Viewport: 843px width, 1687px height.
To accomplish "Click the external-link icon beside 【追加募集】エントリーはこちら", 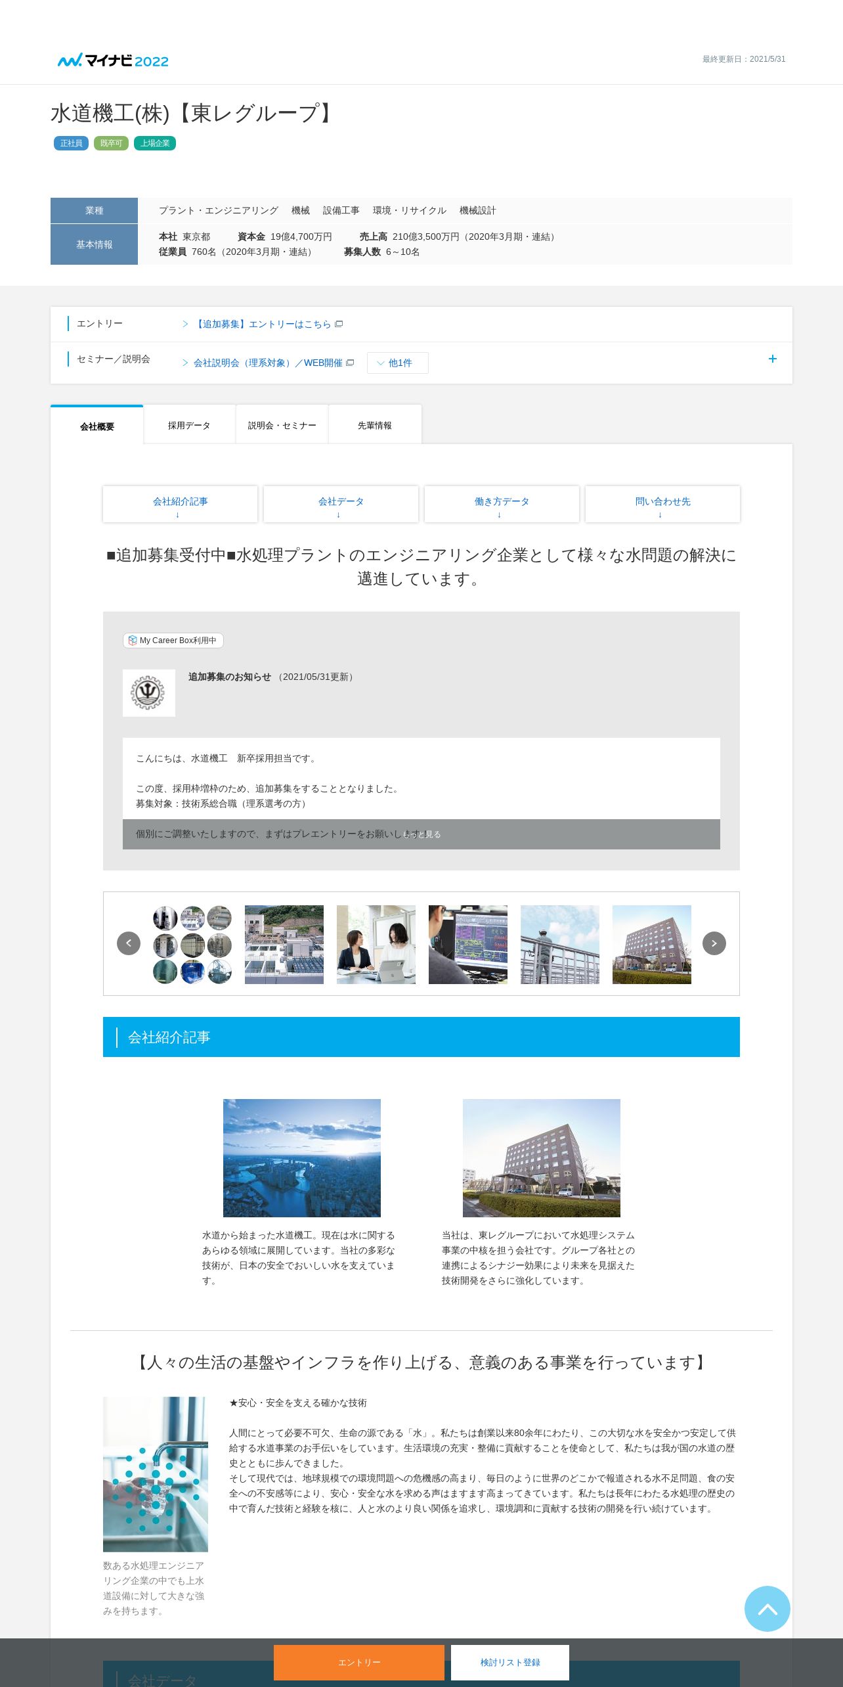I will [339, 324].
